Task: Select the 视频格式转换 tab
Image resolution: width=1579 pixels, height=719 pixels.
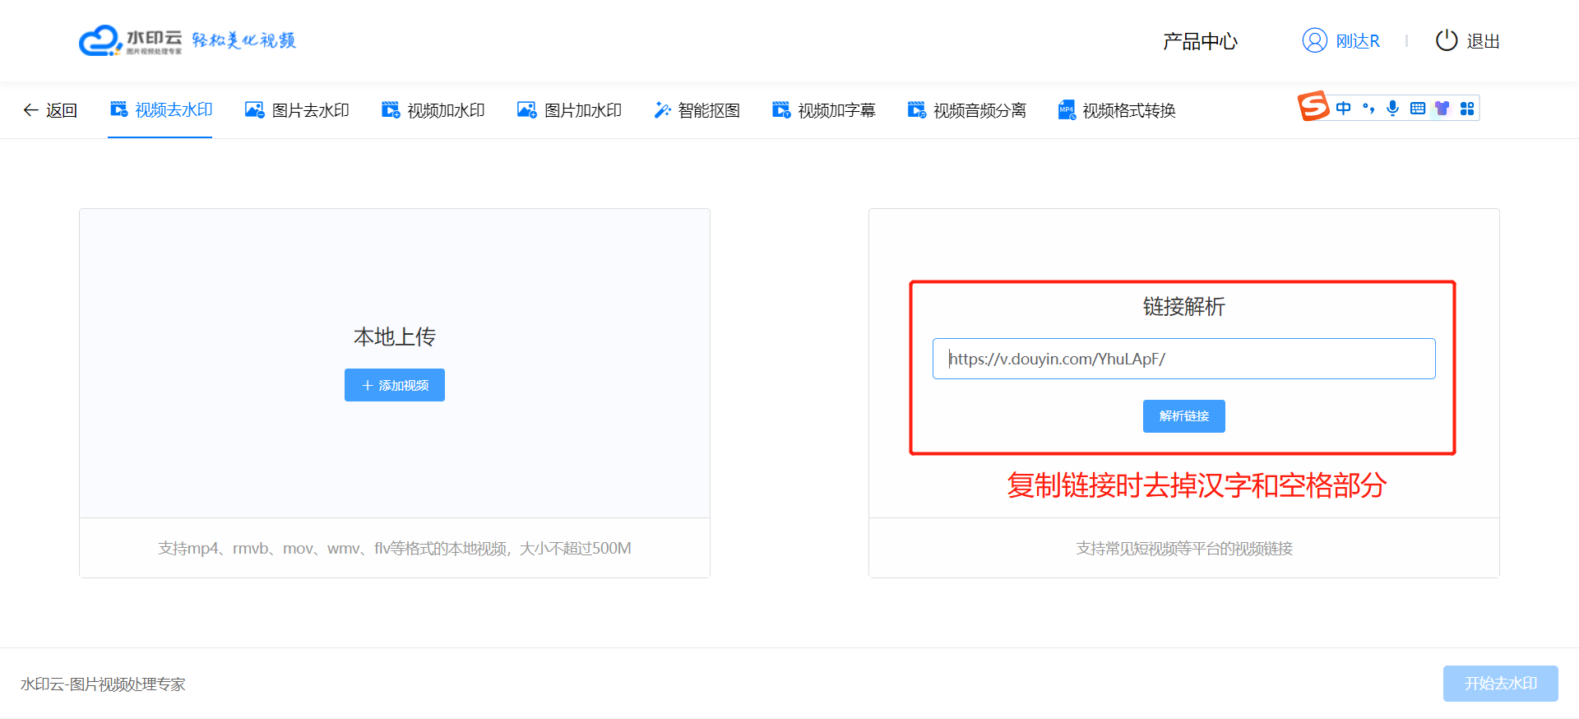Action: [x=1116, y=110]
